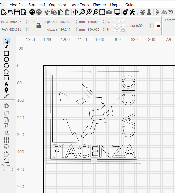
Task: Select the hexagon Polygon tool
Action: (x=6, y=66)
